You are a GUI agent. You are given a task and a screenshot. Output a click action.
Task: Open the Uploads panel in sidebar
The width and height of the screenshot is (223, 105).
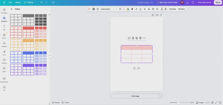point(4,44)
